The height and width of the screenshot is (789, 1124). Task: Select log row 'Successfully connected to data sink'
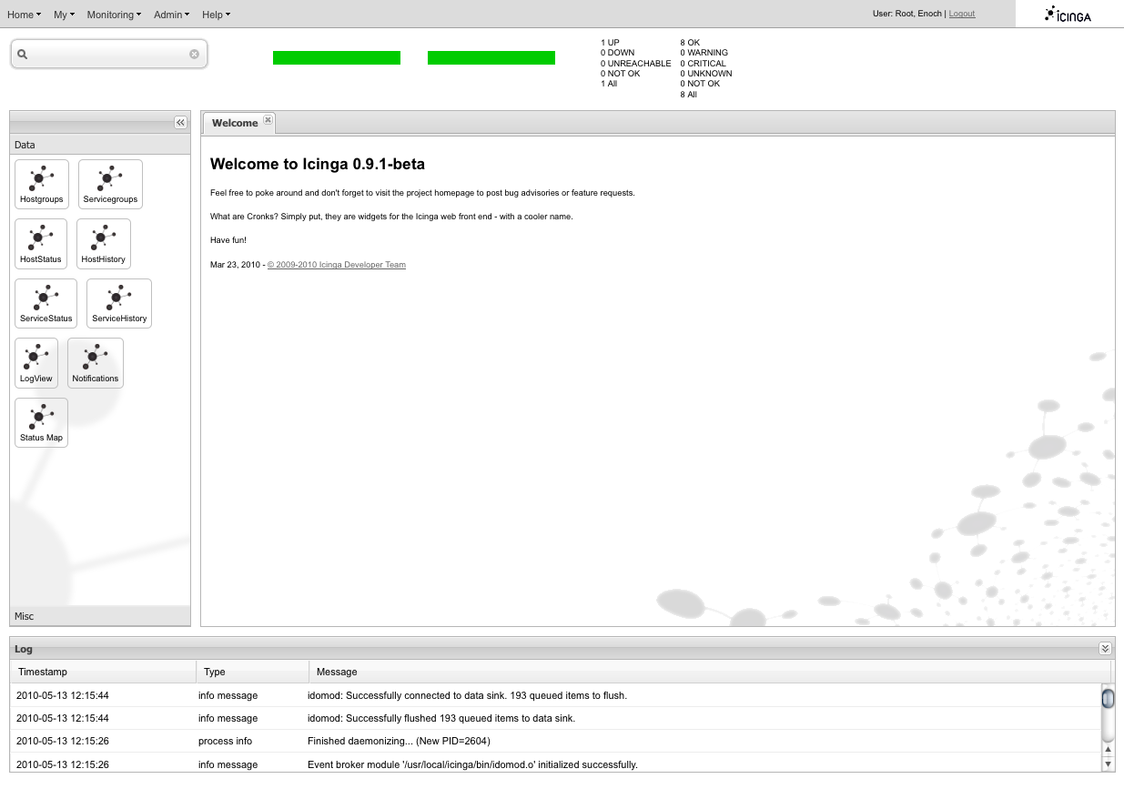tap(556, 695)
